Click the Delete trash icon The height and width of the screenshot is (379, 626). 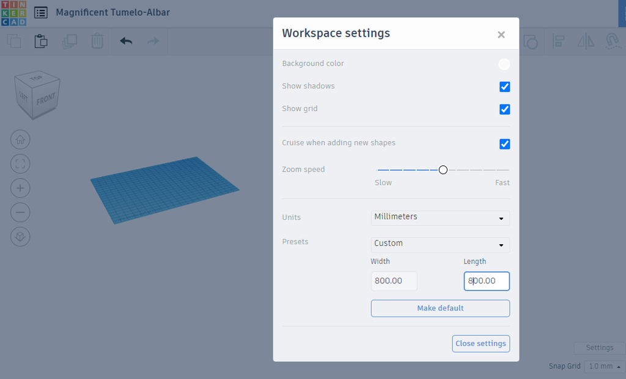point(97,41)
